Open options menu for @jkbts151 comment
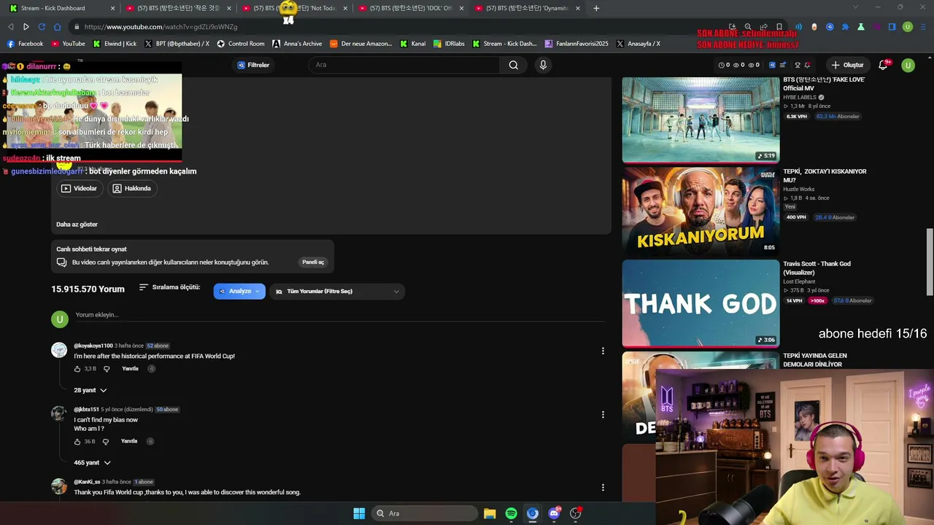Viewport: 934px width, 525px height. click(x=603, y=415)
